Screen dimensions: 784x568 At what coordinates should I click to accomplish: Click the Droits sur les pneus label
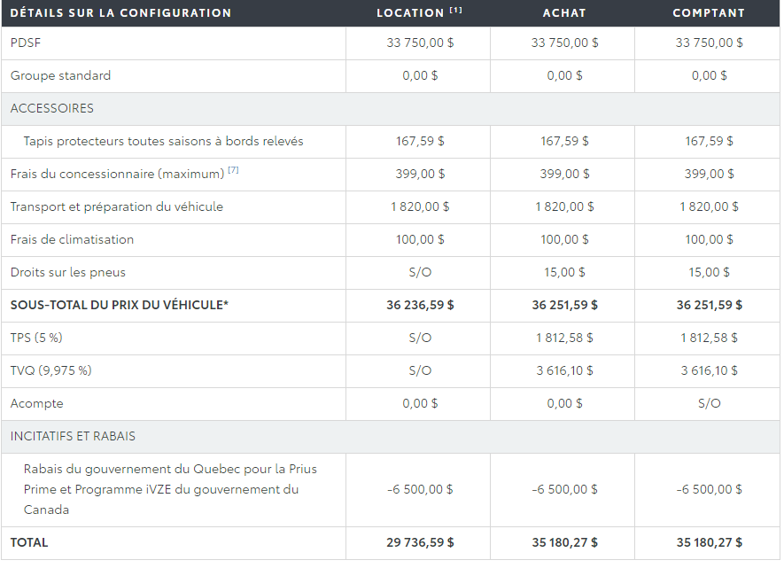pos(68,273)
